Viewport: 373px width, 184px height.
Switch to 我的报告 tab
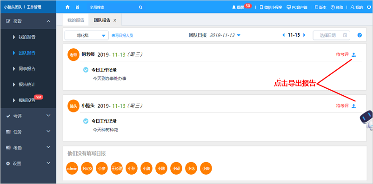(76, 20)
